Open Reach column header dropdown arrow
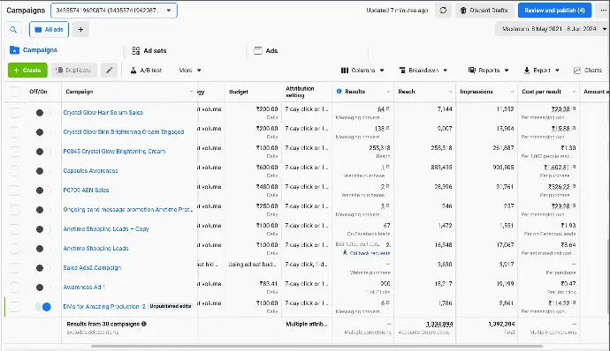This screenshot has width=610, height=351. pos(450,92)
